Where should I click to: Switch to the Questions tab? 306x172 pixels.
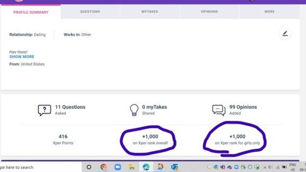click(90, 12)
